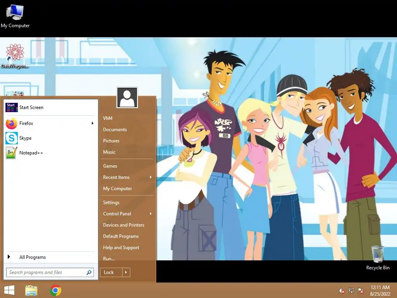Click the taskbar clock and date
The height and width of the screenshot is (298, 397).
(380, 291)
